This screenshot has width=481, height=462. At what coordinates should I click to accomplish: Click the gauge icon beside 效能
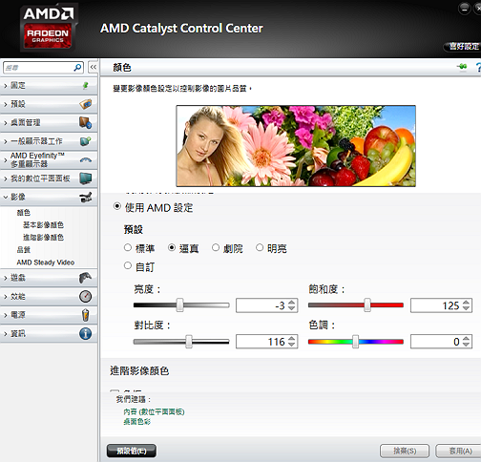(x=86, y=297)
